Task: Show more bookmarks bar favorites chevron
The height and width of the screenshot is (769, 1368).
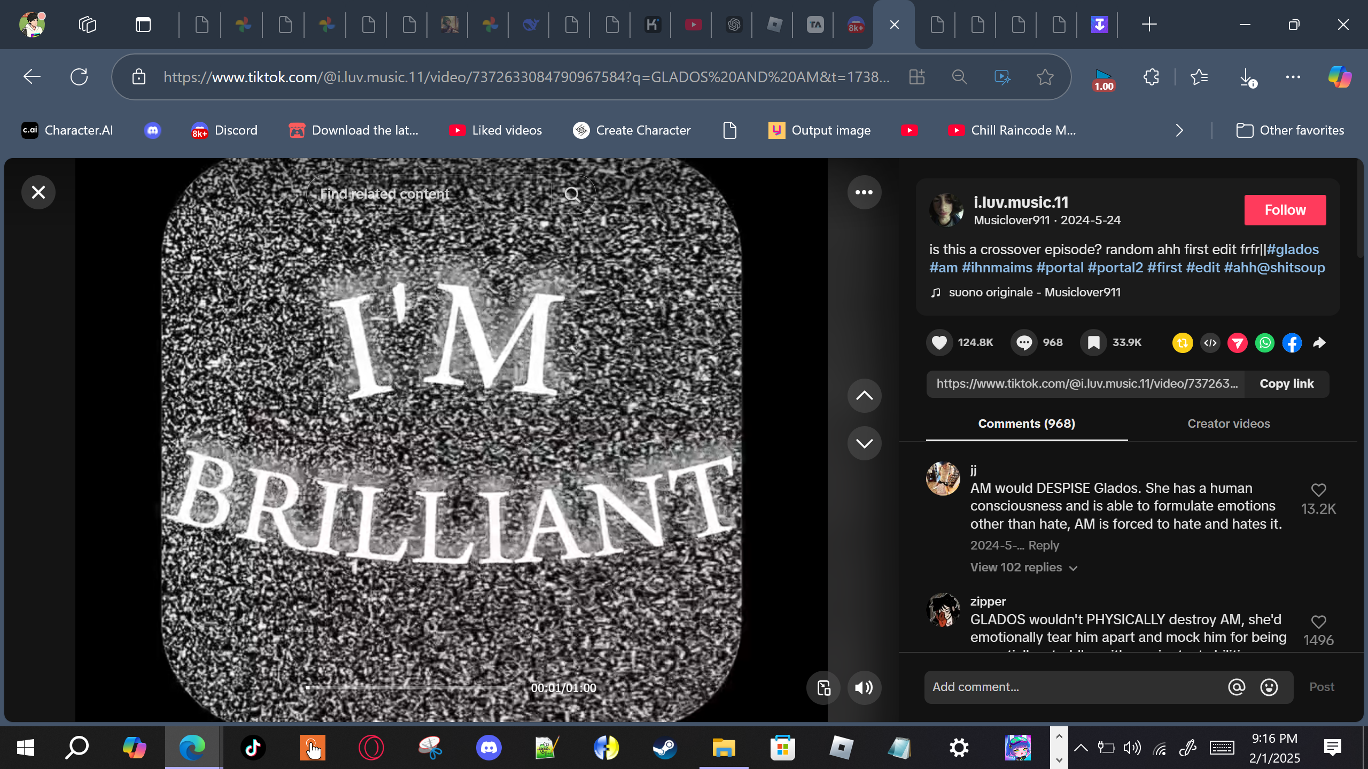Action: 1179,130
